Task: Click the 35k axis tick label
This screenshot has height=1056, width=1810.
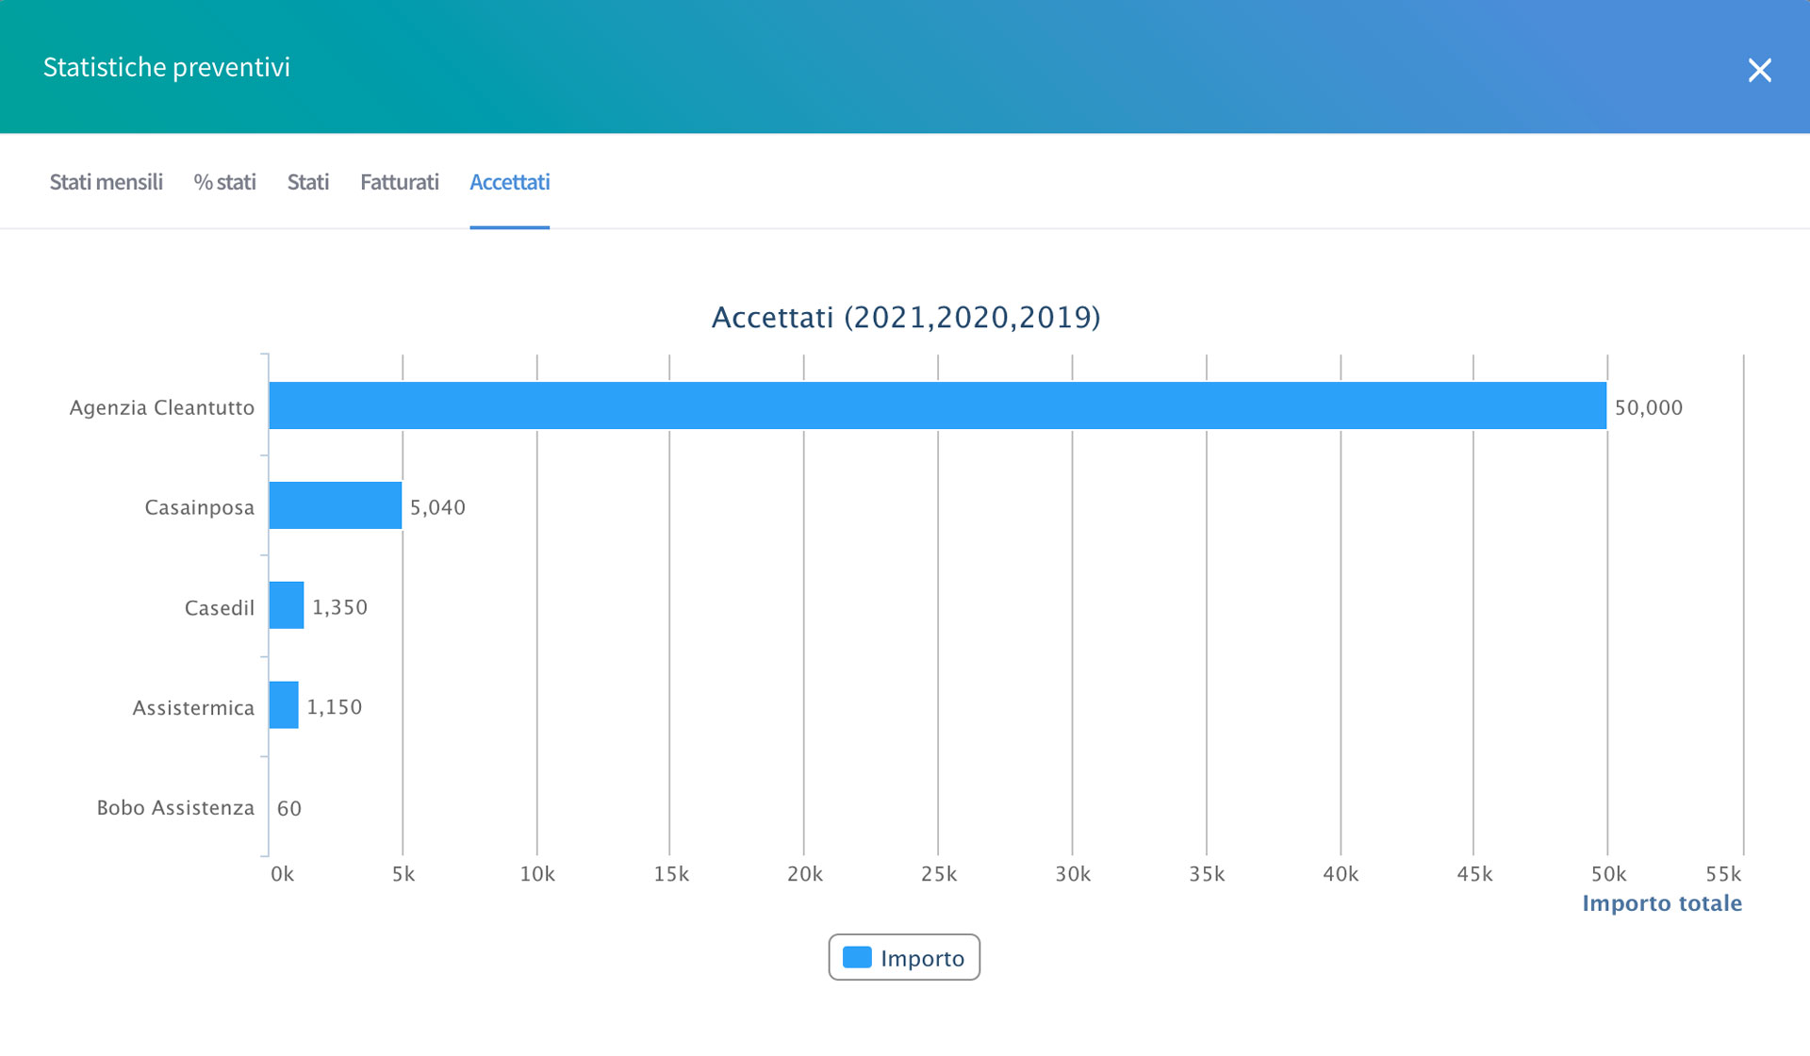Action: click(x=1207, y=874)
